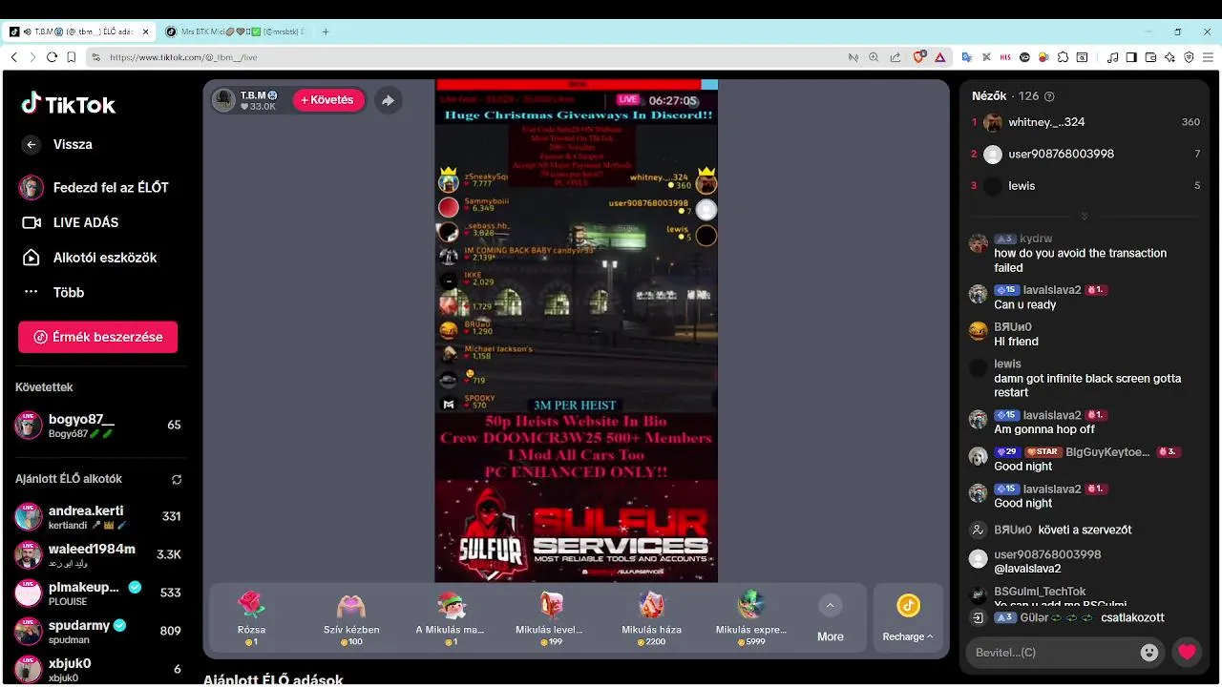Switch to the Mrs BTK Mici browser tab
Screen dimensions: 1222x687
pyautogui.click(x=234, y=31)
